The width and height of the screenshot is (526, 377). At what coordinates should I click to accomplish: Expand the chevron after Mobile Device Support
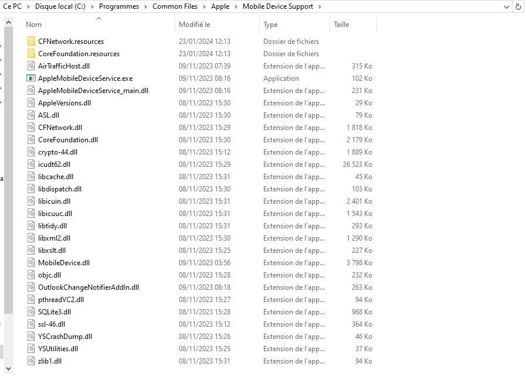(x=320, y=6)
